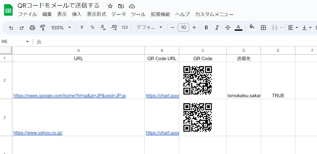Open the chart.goo link in row 3
317x154 pixels.
[162, 133]
